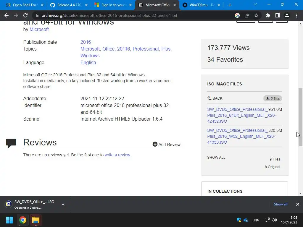Open Chrome three-dot menu
303x227 pixels.
point(296,15)
